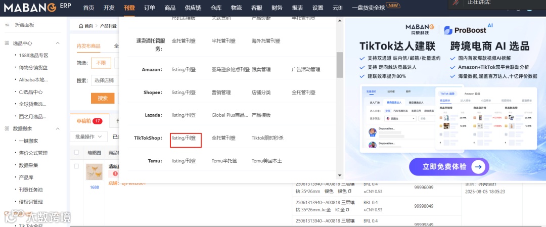
Task: Open Temu美国本土 link
Action: click(x=267, y=161)
